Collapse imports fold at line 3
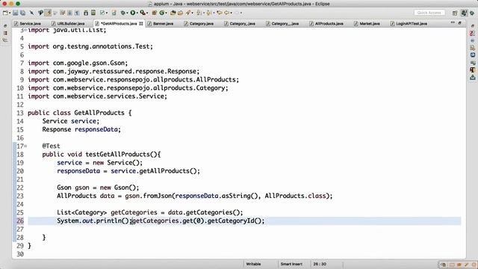The height and width of the screenshot is (269, 478). pos(25,30)
